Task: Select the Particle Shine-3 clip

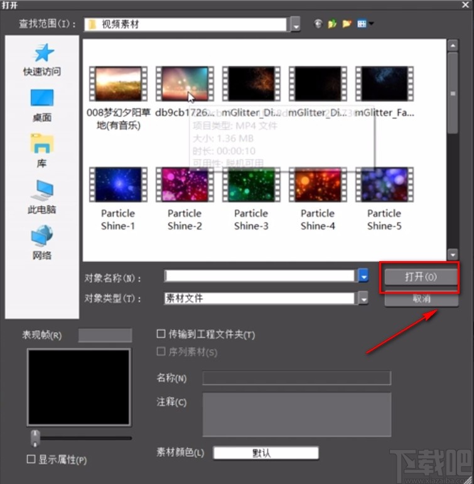Action: (x=251, y=185)
